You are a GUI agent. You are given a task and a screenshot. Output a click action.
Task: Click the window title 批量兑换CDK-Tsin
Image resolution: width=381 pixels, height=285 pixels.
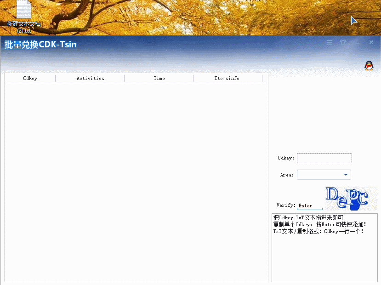(x=40, y=45)
